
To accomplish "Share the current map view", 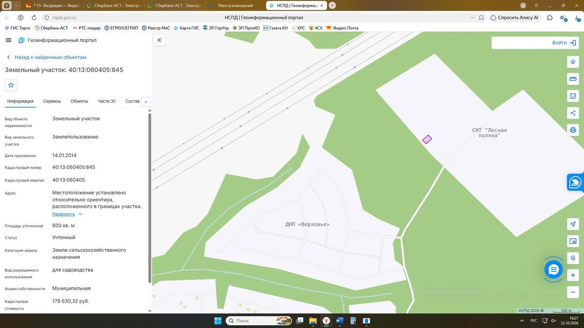I will (x=573, y=113).
